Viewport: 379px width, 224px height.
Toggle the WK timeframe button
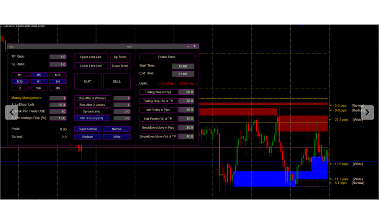coord(39,88)
